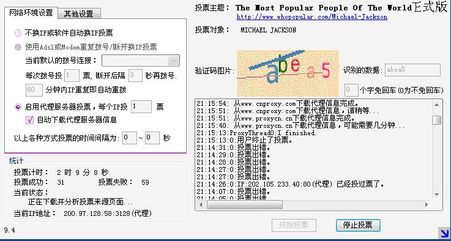Image resolution: width=451 pixels, height=241 pixels.
Task: Select 使用Adsl或Modem重复拨号 radio option
Action: coord(18,47)
